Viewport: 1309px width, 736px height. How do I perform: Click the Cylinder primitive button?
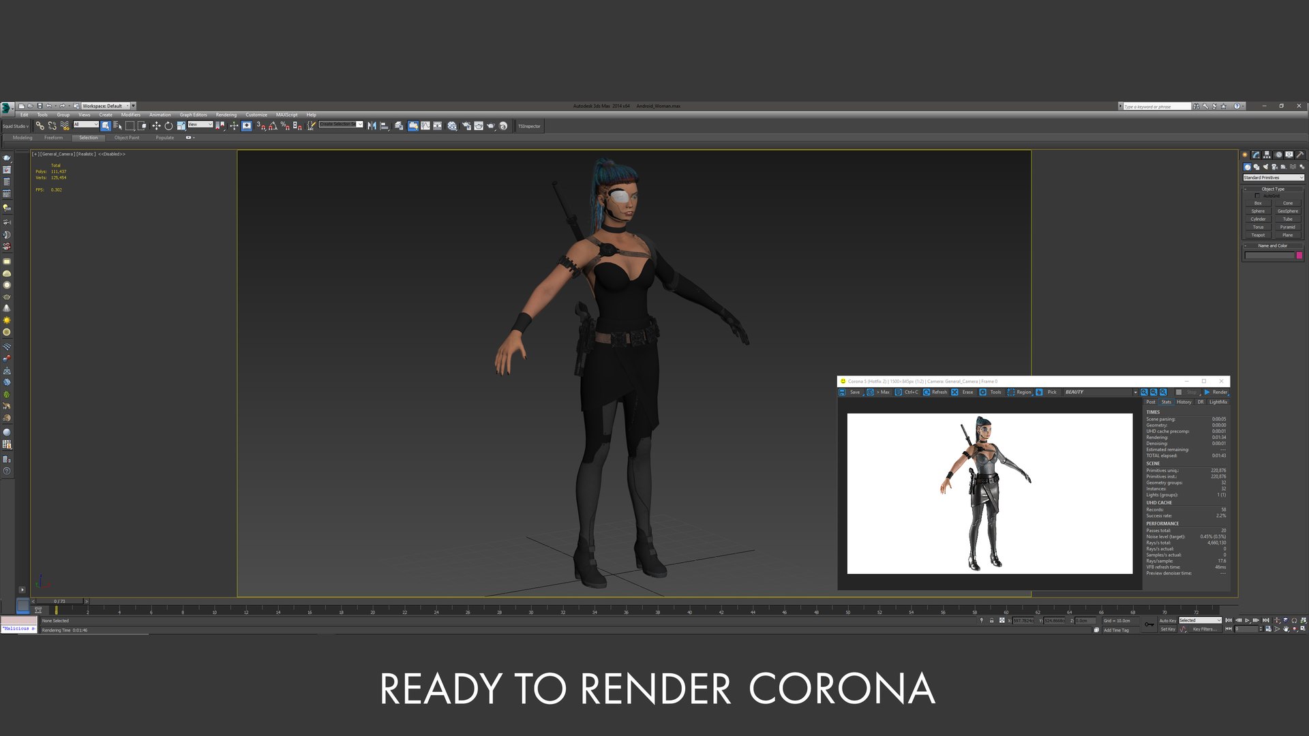coord(1258,219)
